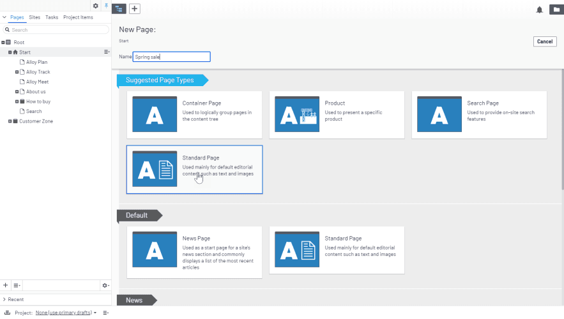
Task: Open navigation pane gear settings
Action: coord(96,6)
